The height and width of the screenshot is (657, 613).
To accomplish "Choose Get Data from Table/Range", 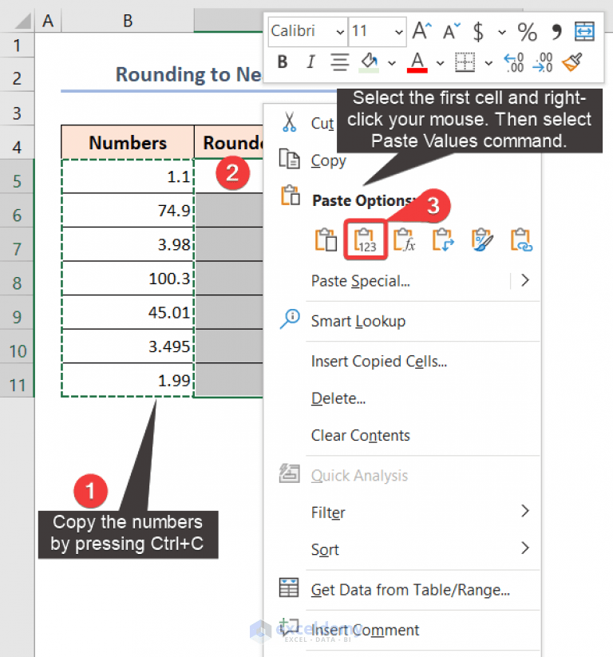I will pos(410,590).
